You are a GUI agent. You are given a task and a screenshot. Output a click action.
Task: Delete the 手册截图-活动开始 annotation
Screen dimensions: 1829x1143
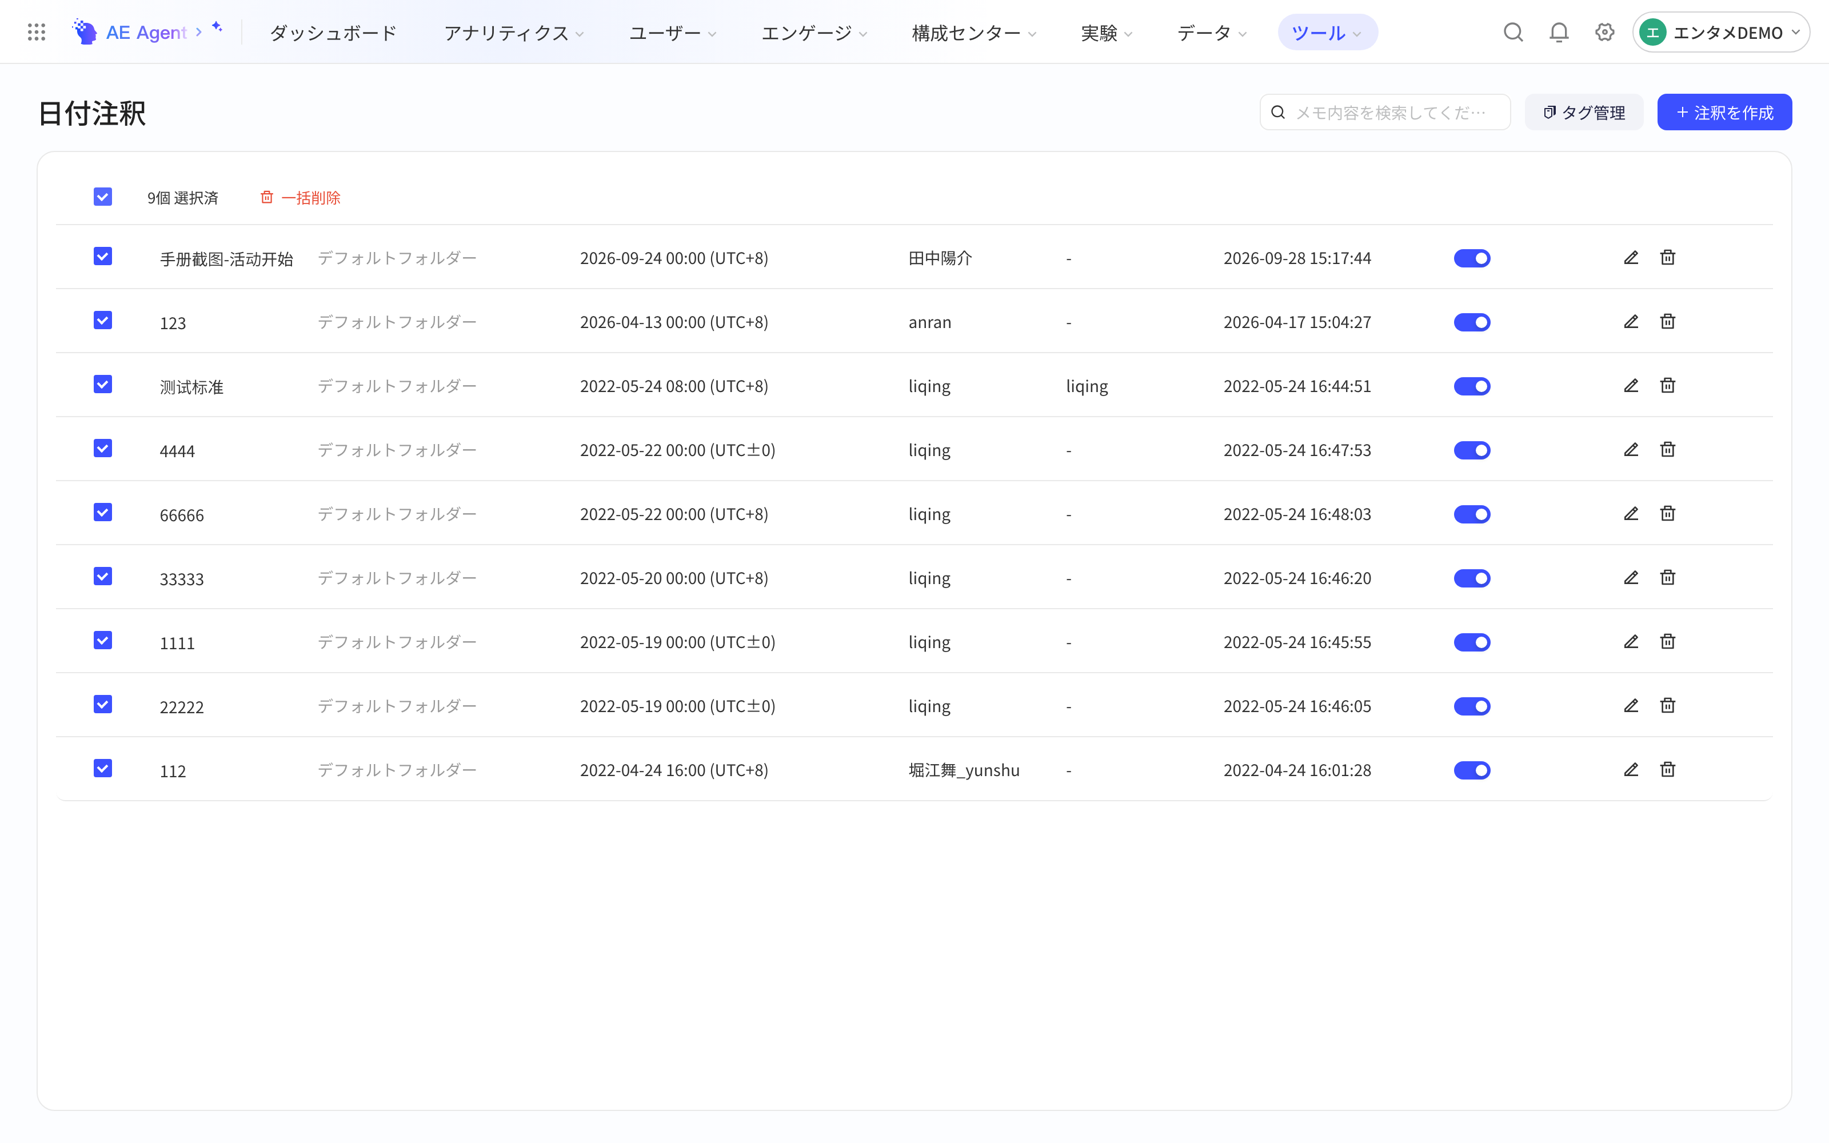1667,258
